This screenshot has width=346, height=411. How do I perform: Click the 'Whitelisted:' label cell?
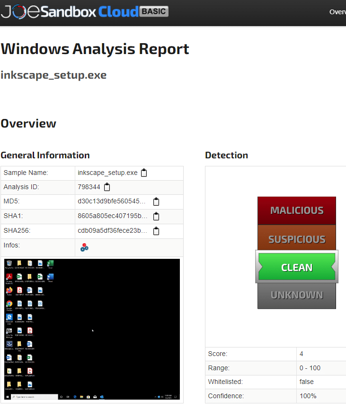click(251, 382)
